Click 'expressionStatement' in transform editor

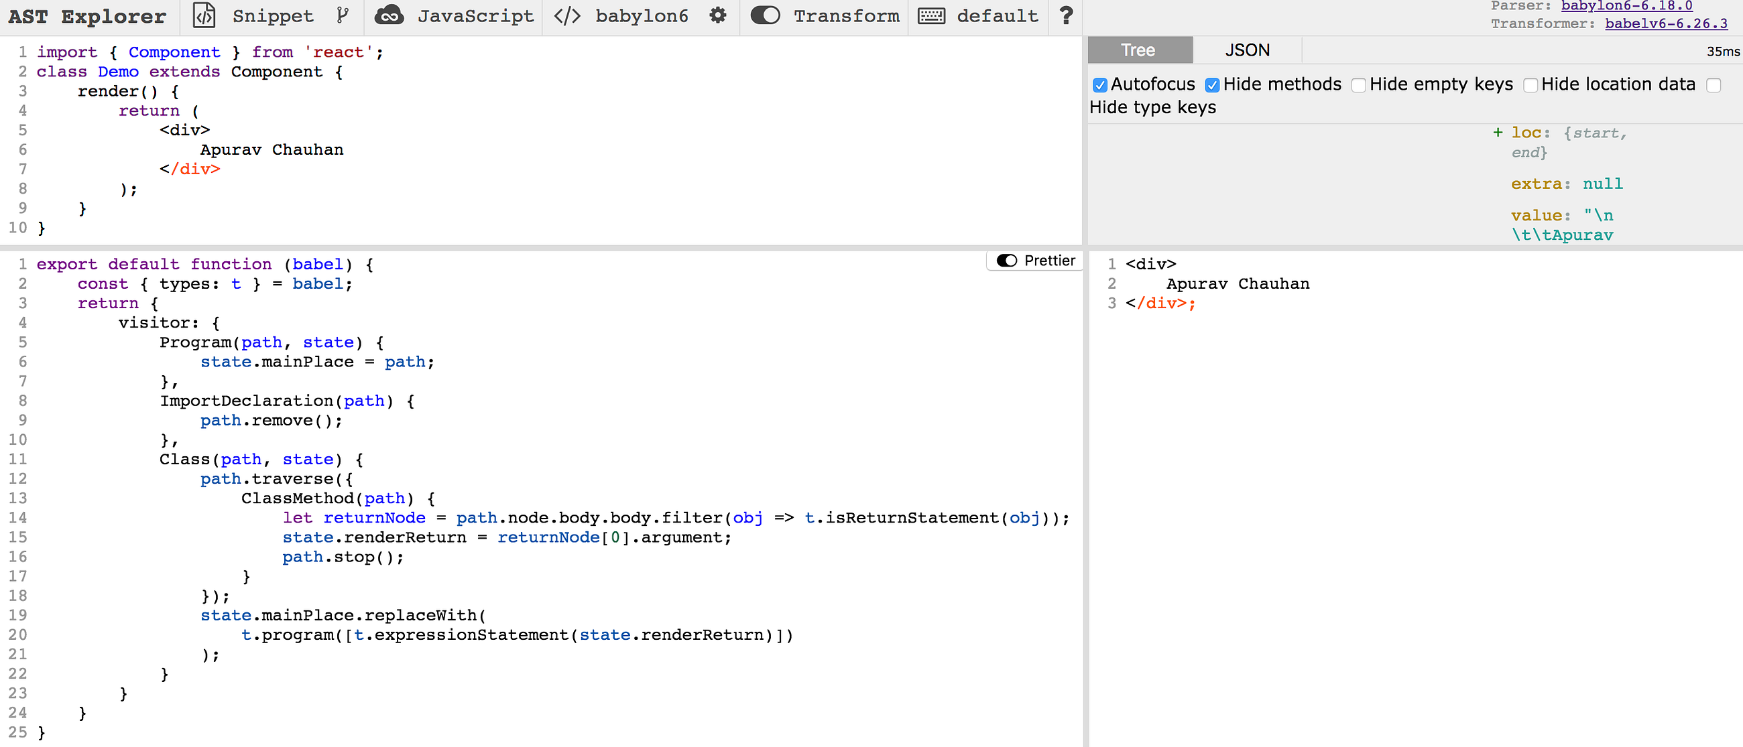[473, 634]
